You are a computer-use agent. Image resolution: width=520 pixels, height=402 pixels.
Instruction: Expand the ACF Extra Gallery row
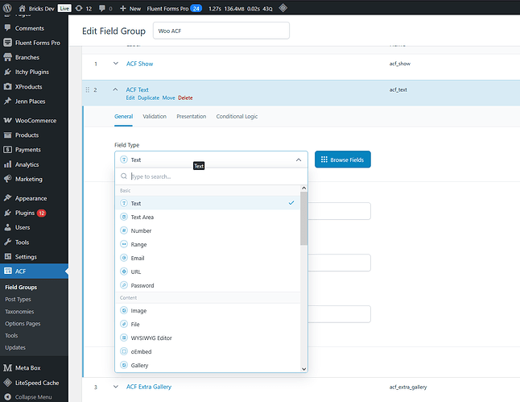click(115, 387)
